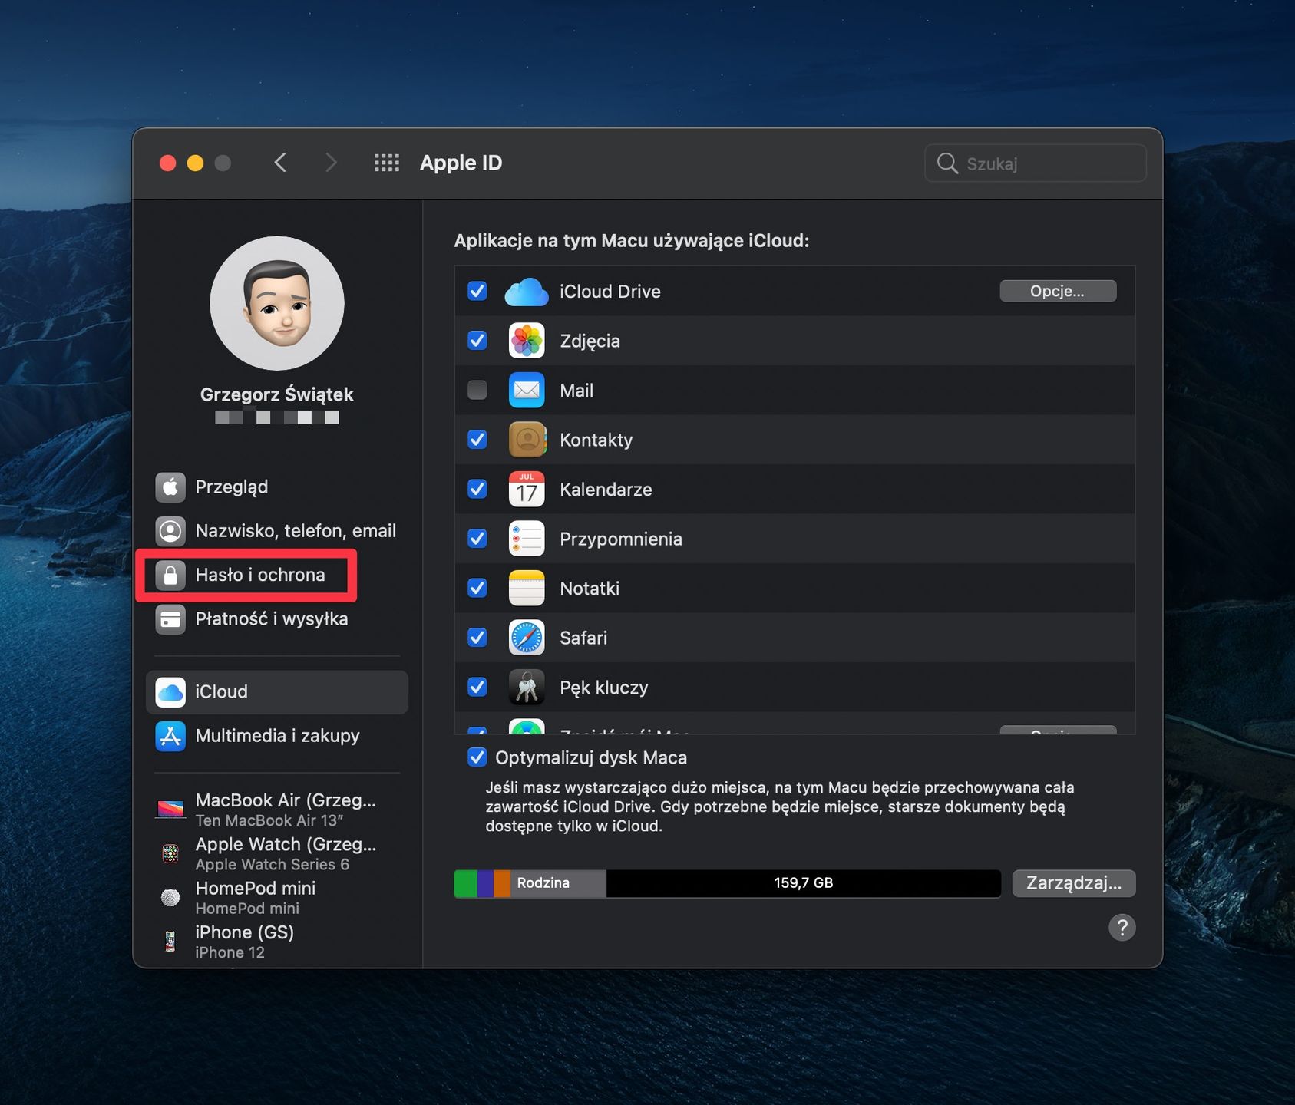Open Płatność i wysyłka section
Screen dimensions: 1295x1105
coord(276,619)
